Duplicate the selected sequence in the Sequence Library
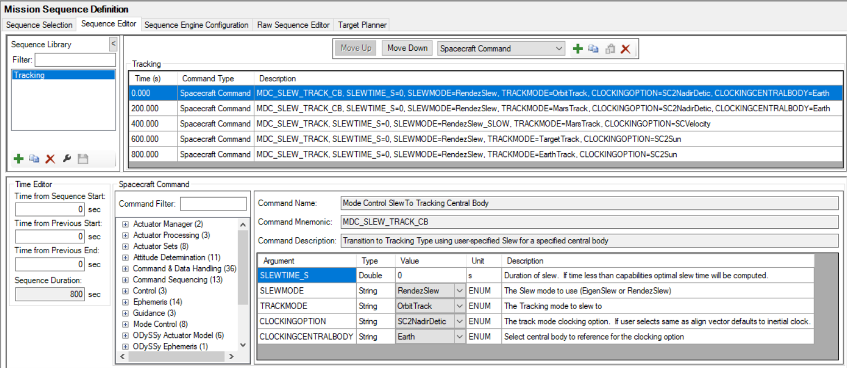 34,159
